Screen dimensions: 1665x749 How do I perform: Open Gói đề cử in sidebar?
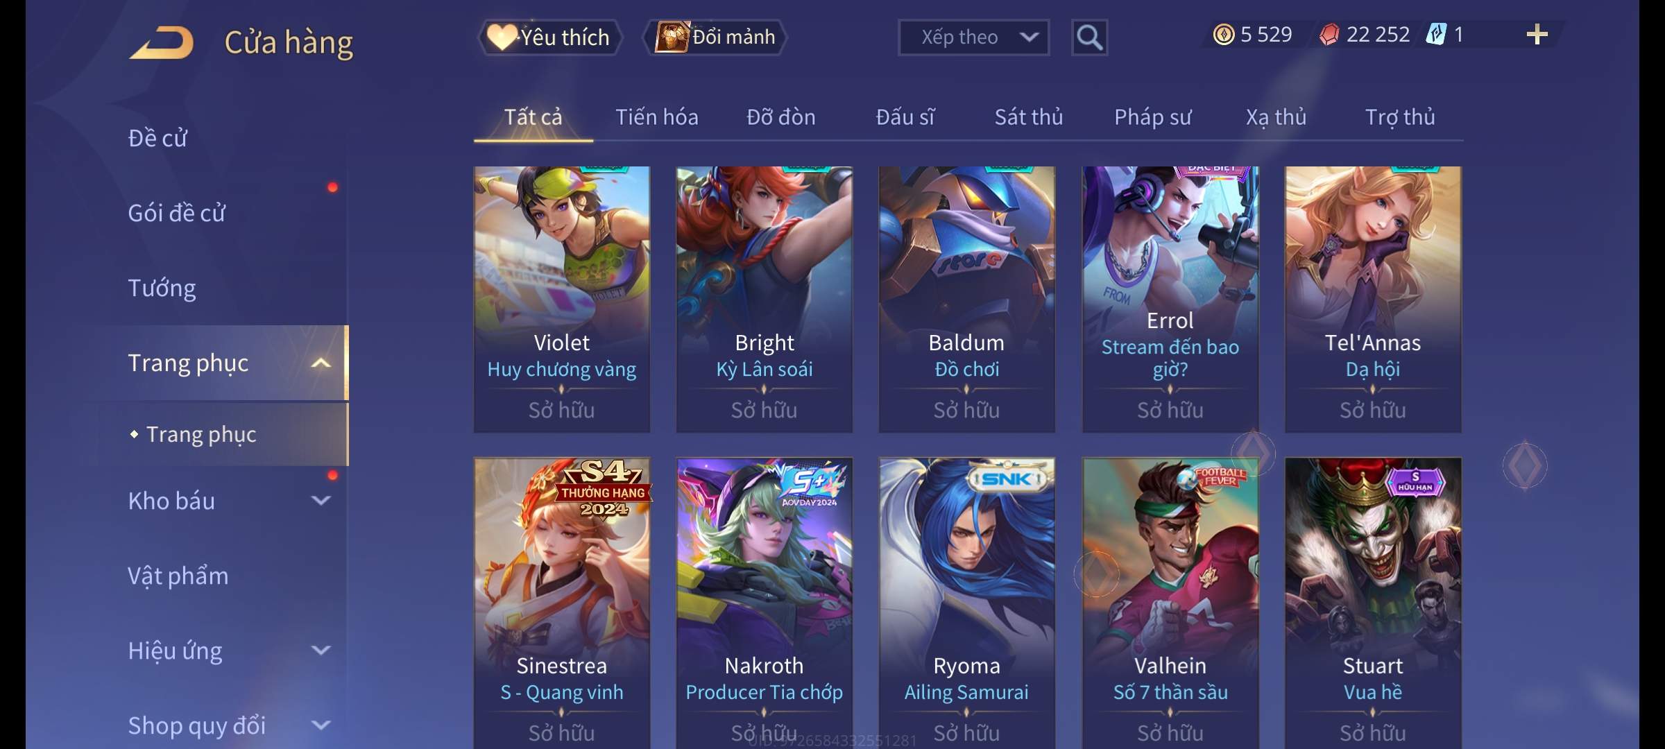(x=177, y=213)
